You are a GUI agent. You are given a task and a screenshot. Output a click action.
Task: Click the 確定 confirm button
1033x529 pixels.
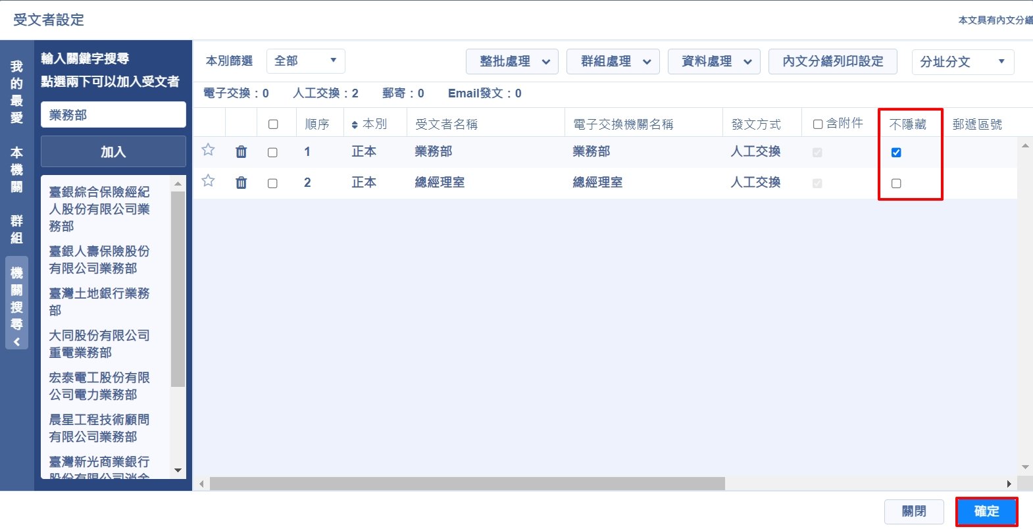[986, 511]
